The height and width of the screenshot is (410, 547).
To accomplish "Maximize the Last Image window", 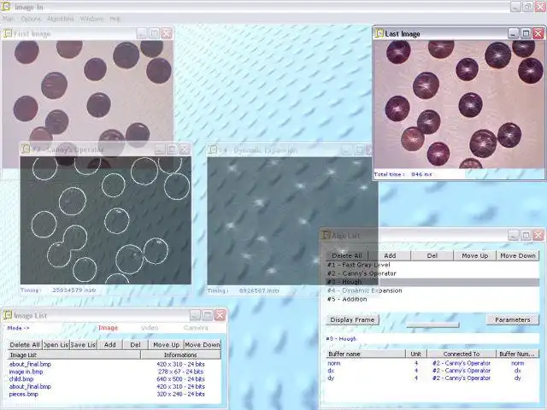I will (x=526, y=33).
